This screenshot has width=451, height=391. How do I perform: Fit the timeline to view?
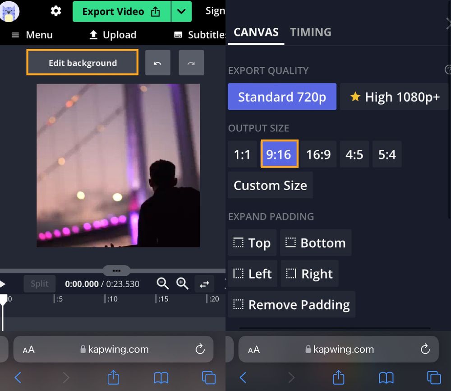(204, 284)
